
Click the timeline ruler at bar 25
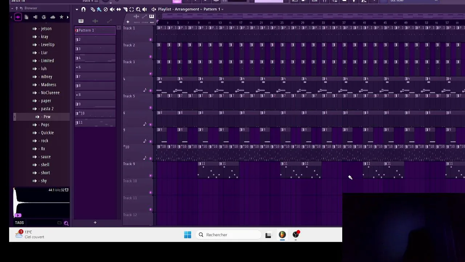click(282, 23)
